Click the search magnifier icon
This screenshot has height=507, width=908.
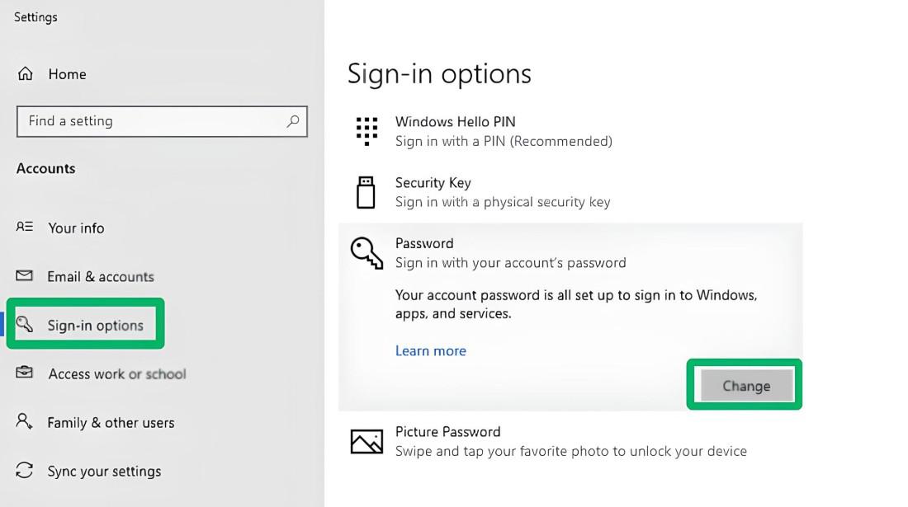coord(292,121)
